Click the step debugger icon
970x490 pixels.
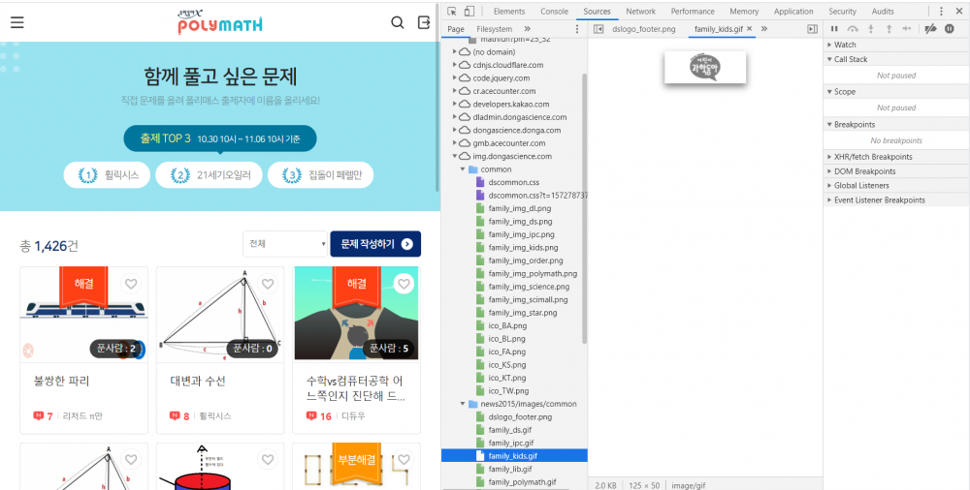click(907, 29)
